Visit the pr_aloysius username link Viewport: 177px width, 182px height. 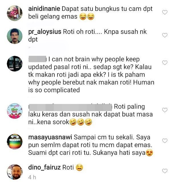click(x=45, y=32)
